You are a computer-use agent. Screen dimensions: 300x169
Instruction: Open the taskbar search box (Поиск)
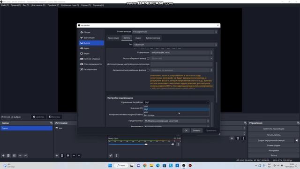tap(121, 166)
